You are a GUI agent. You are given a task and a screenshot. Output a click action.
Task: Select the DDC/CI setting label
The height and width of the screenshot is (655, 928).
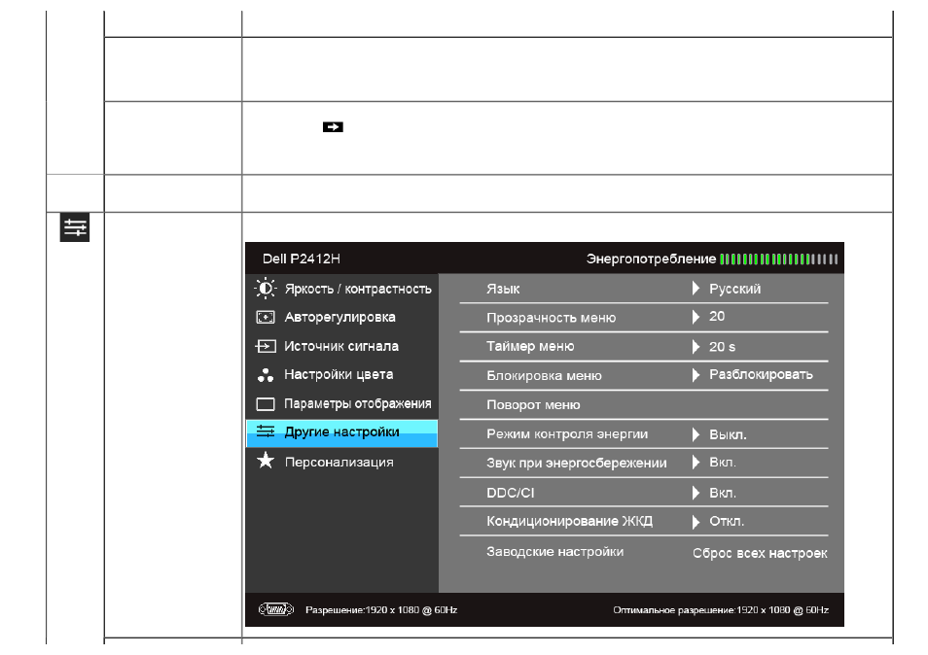tap(510, 493)
